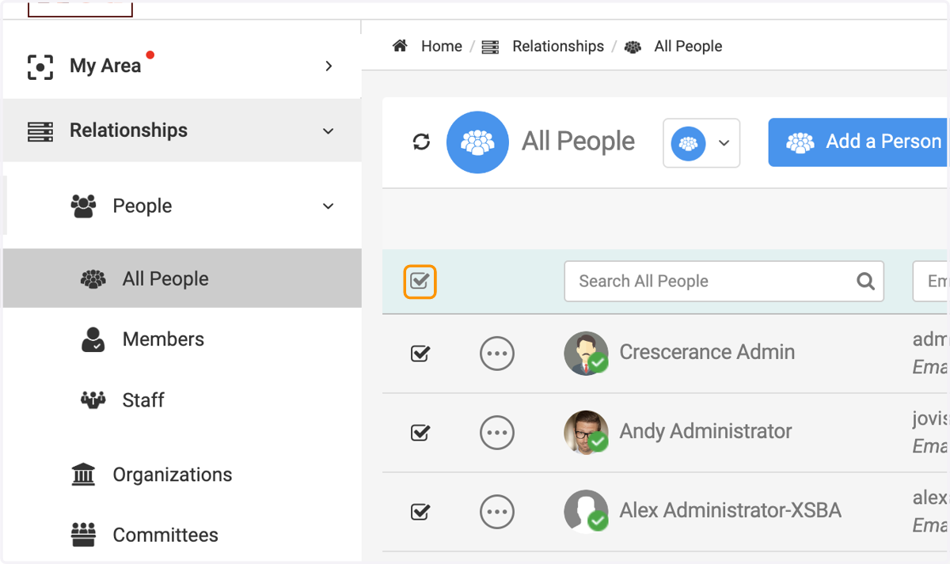This screenshot has height=564, width=950.
Task: Open Andy Administrator's profile name
Action: (705, 431)
